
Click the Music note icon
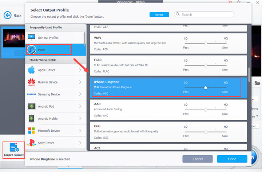(31, 50)
